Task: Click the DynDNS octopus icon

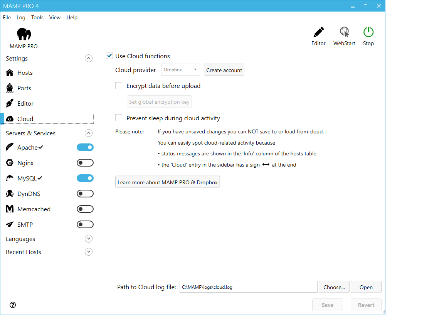Action: [x=10, y=194]
